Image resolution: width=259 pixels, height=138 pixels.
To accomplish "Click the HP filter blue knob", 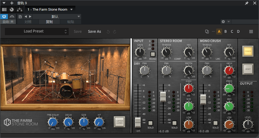I will point(99,122).
